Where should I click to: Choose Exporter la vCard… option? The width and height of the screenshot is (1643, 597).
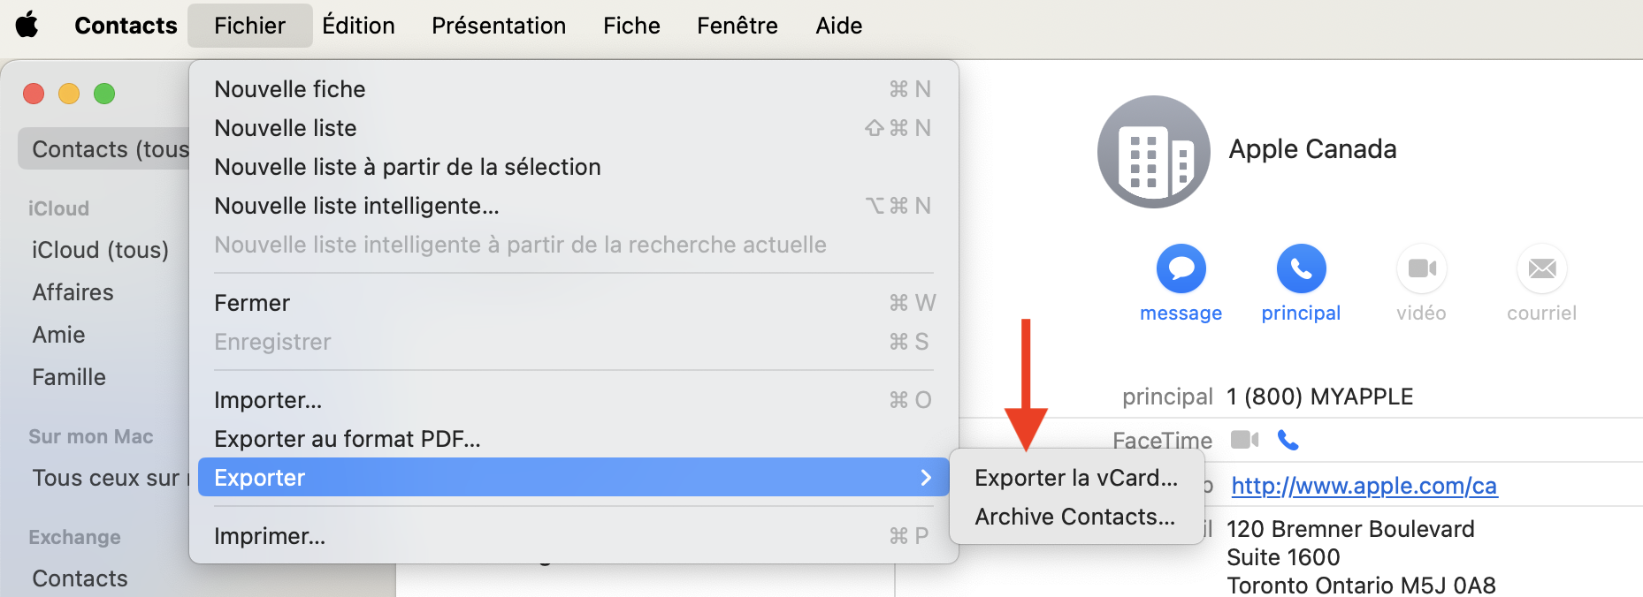click(1075, 478)
